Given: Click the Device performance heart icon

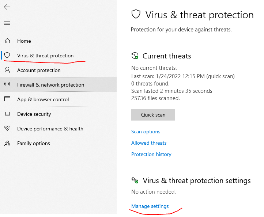Looking at the screenshot, I should click(7, 128).
